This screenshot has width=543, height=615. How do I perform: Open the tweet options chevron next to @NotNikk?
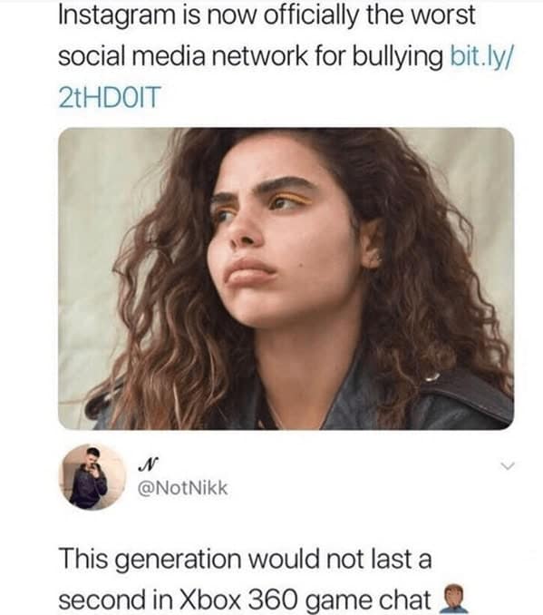pyautogui.click(x=507, y=466)
